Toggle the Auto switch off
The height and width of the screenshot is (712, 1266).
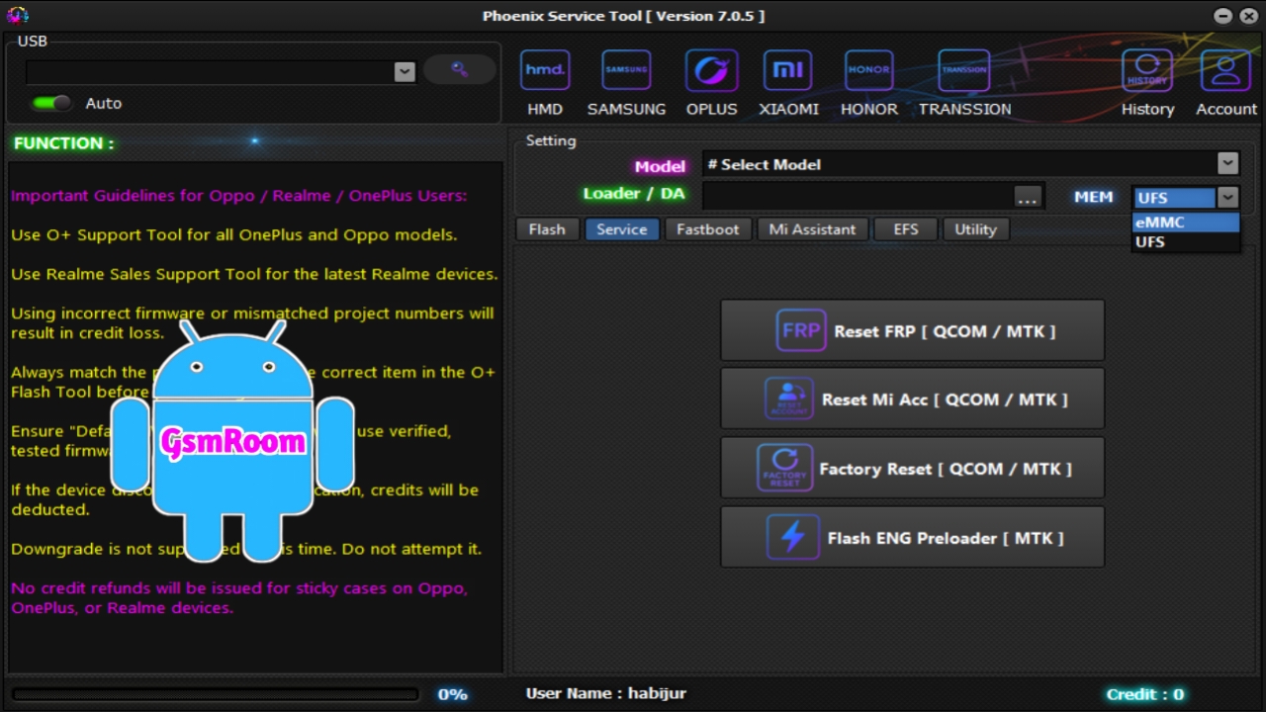[x=51, y=103]
